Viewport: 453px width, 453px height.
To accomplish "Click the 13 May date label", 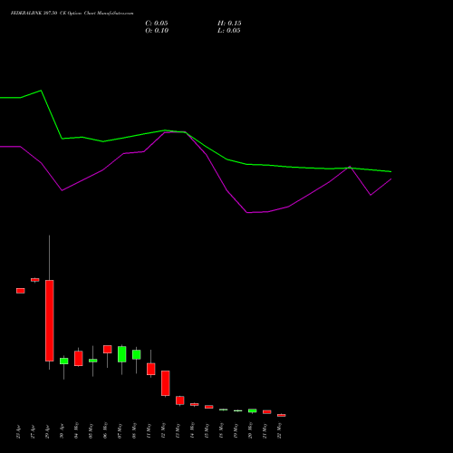I will [x=178, y=430].
